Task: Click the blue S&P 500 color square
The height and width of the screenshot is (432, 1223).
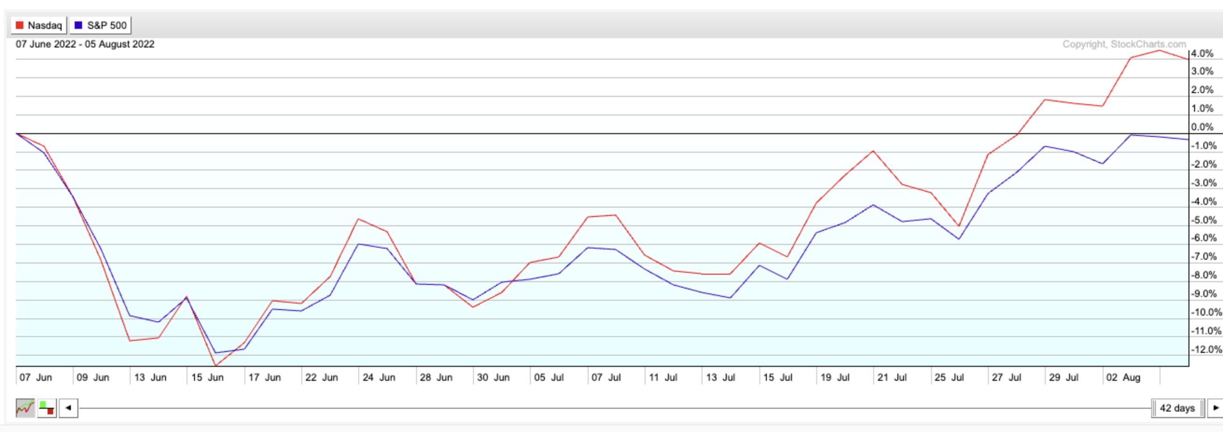Action: 79,25
